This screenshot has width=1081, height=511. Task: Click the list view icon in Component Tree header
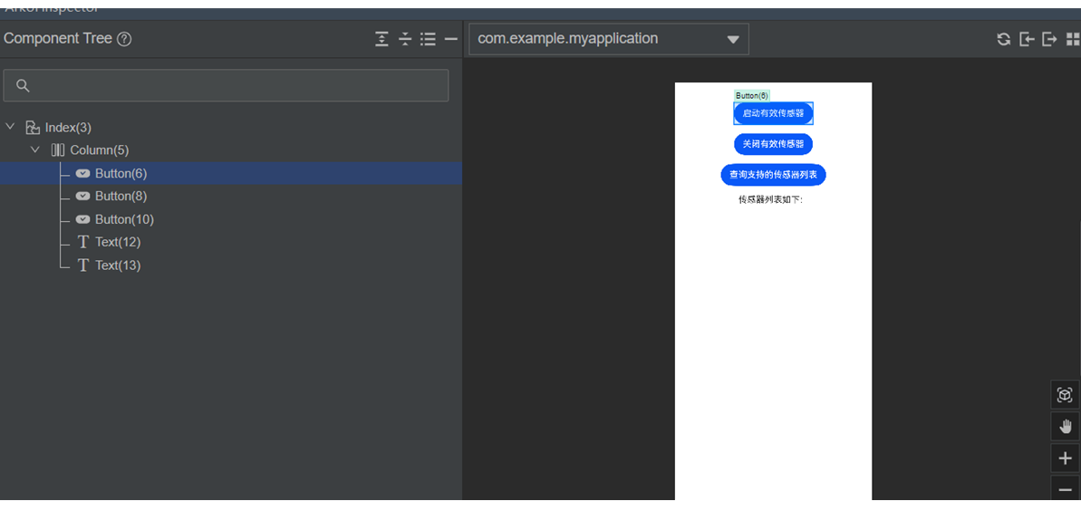click(x=428, y=39)
